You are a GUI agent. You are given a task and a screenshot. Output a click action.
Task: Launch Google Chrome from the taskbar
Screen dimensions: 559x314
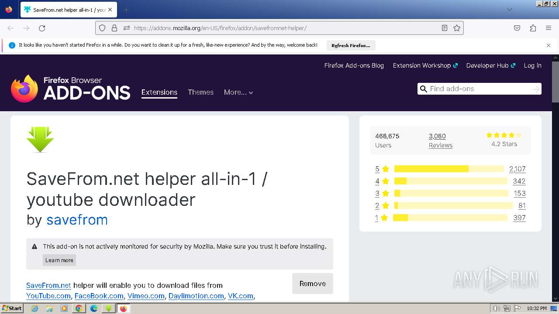click(79, 308)
